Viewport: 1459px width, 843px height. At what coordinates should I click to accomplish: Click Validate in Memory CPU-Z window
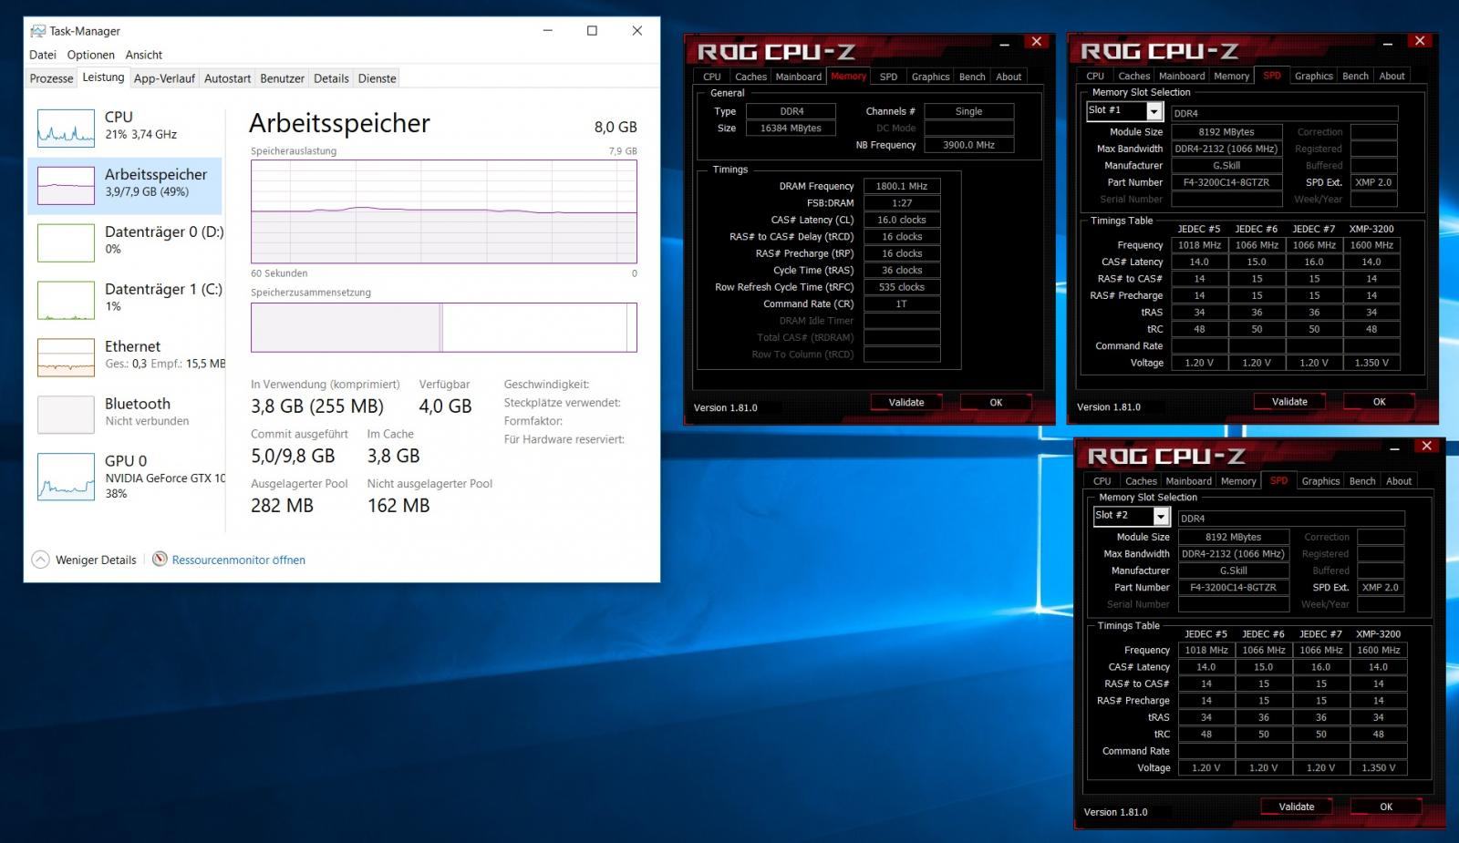pos(906,402)
